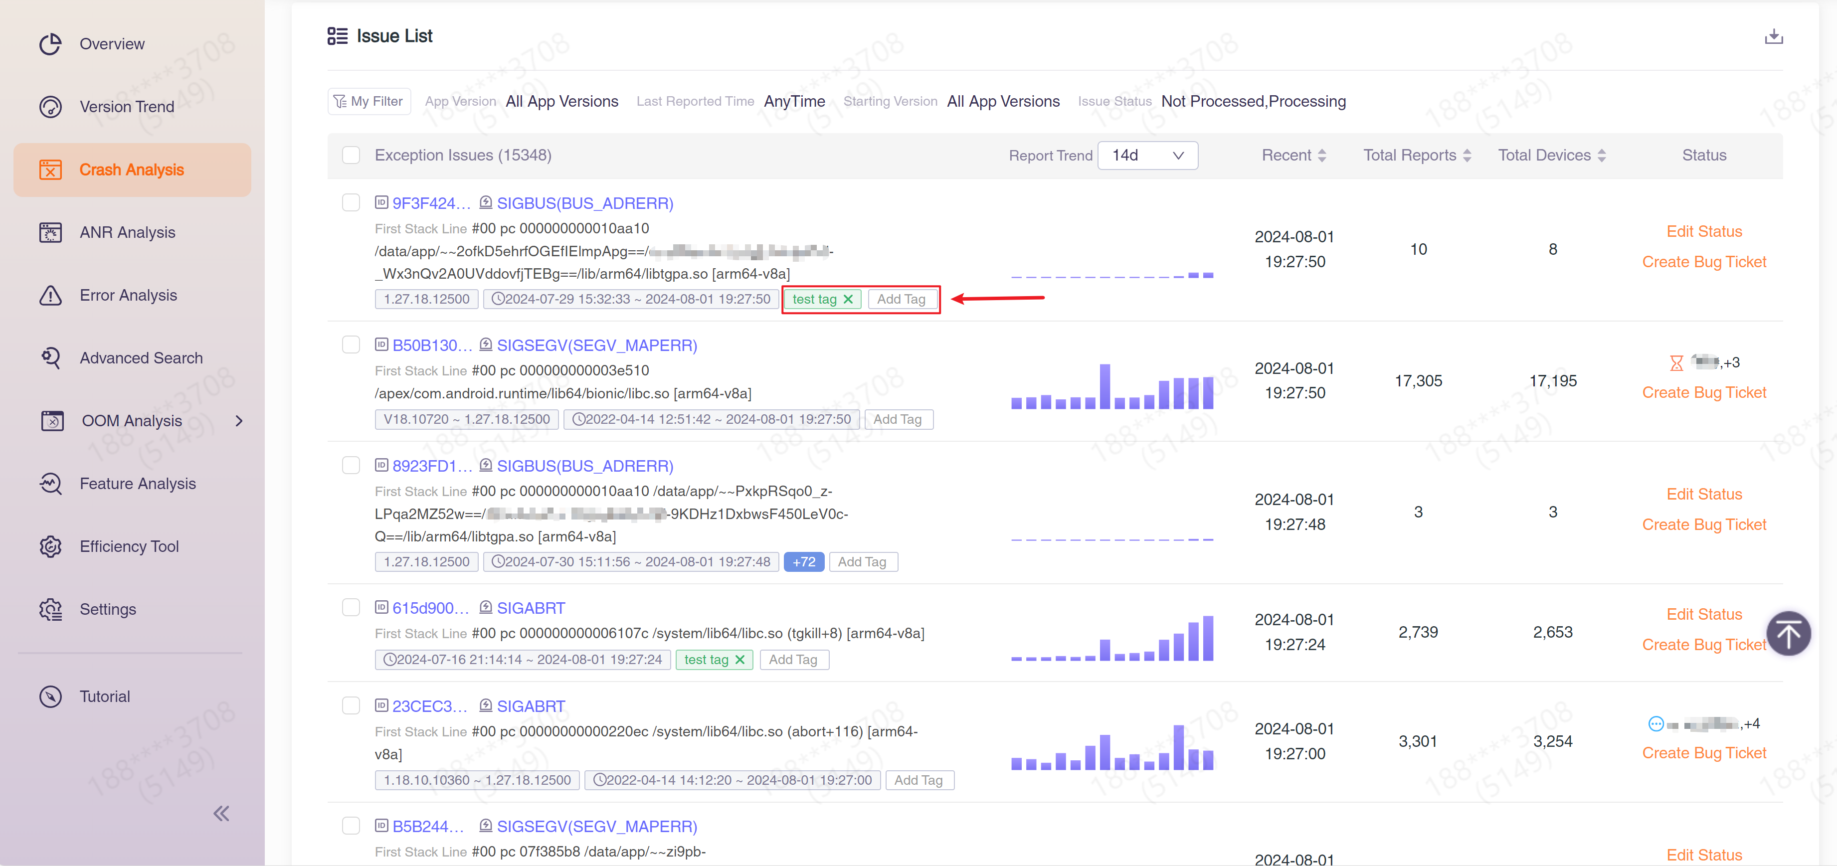1837x866 pixels.
Task: Click the ID icon next to 9F3F424
Action: (x=381, y=202)
